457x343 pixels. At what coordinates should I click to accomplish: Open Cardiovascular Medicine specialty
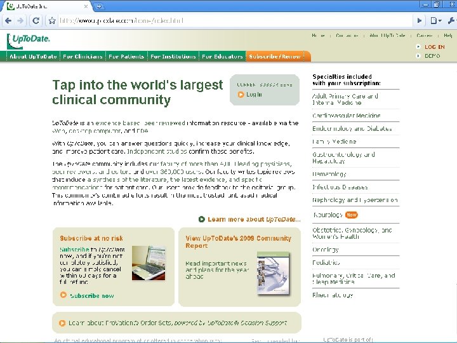[347, 116]
